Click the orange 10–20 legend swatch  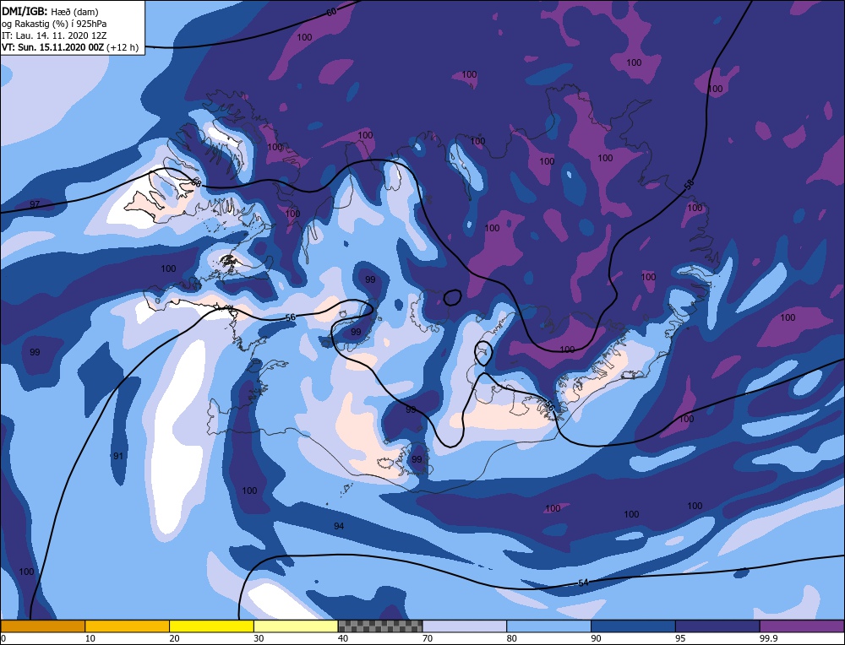point(128,626)
